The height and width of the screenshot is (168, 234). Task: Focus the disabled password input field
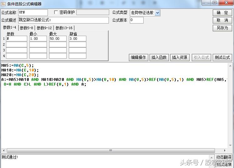pos(93,12)
